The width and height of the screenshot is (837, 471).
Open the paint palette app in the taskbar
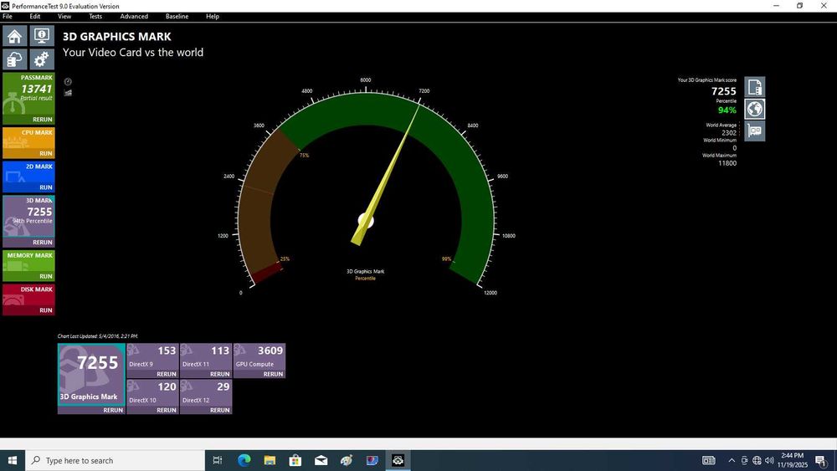(x=347, y=460)
